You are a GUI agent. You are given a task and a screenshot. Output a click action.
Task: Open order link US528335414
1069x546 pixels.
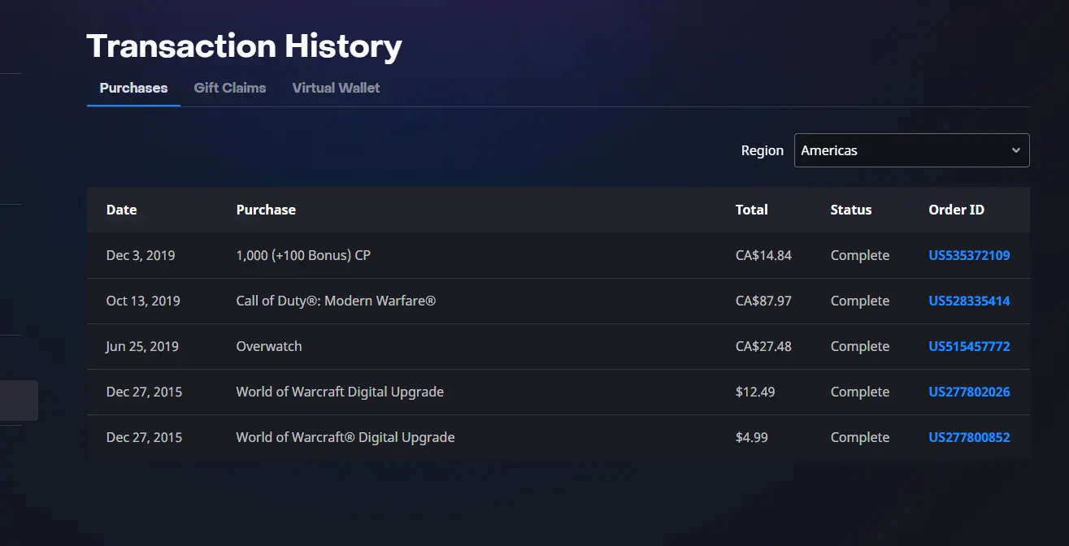point(969,301)
